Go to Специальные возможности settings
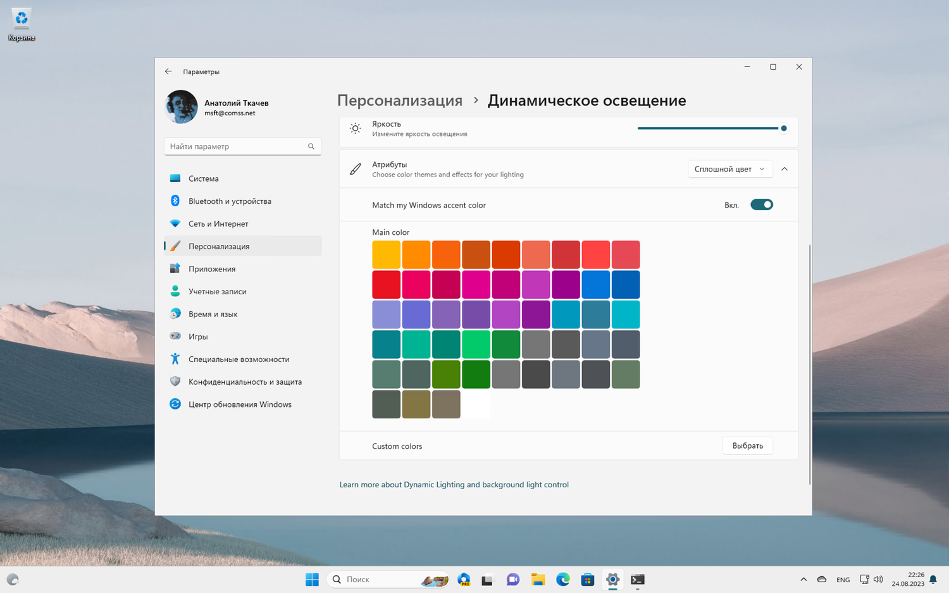The image size is (949, 593). 243,359
